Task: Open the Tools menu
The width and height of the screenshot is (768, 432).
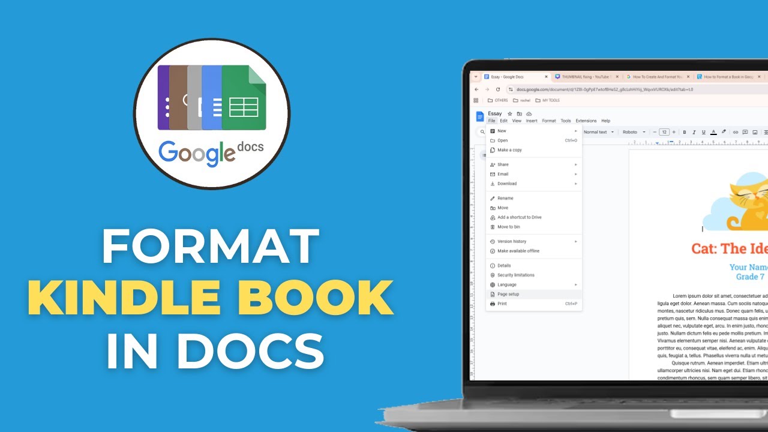Action: pos(566,121)
